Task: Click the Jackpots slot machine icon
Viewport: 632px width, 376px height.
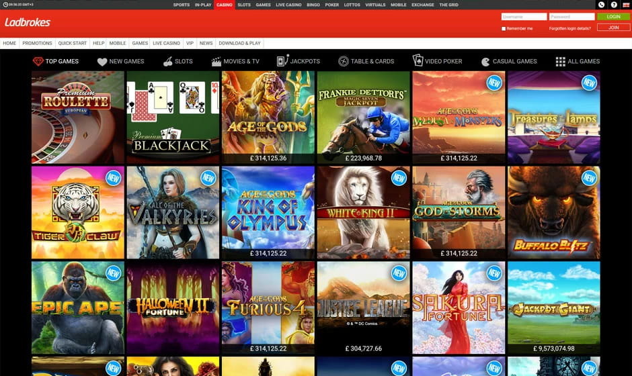Action: (282, 60)
